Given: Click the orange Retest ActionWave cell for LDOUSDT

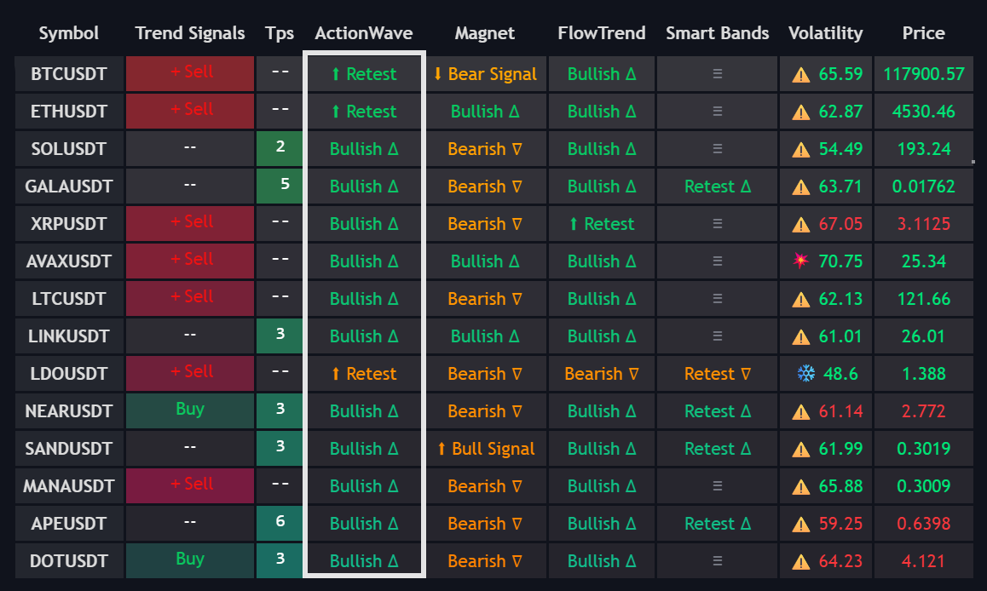Looking at the screenshot, I should (x=363, y=374).
